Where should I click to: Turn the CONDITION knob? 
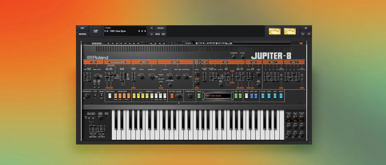pyautogui.click(x=234, y=57)
